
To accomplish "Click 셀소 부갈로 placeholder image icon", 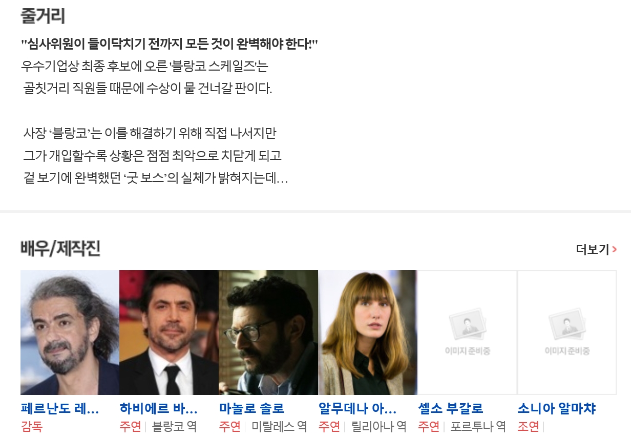I will [467, 333].
